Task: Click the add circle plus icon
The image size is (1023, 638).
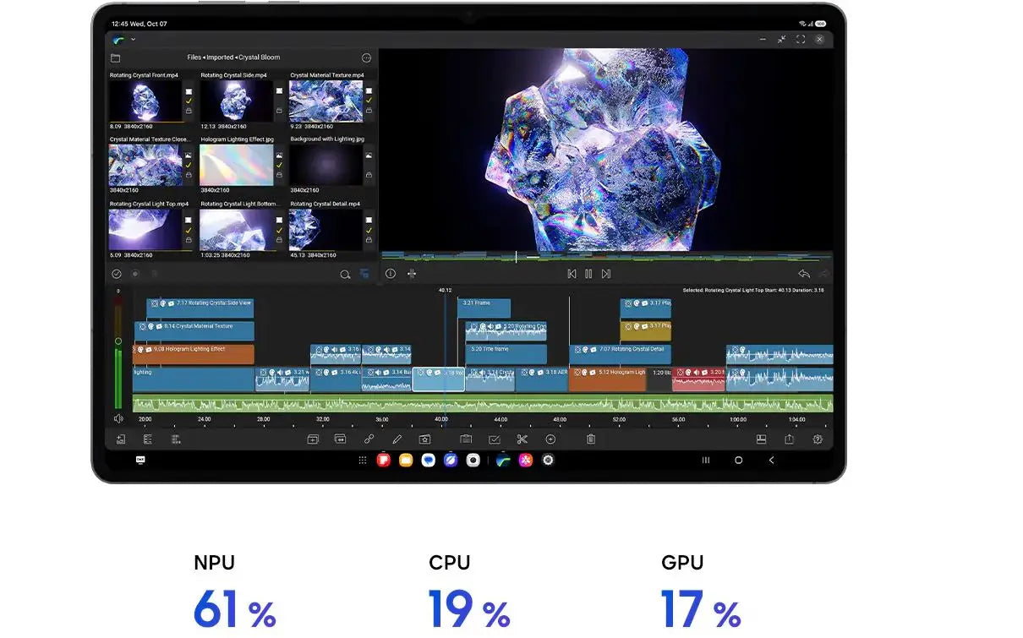Action: (x=550, y=439)
